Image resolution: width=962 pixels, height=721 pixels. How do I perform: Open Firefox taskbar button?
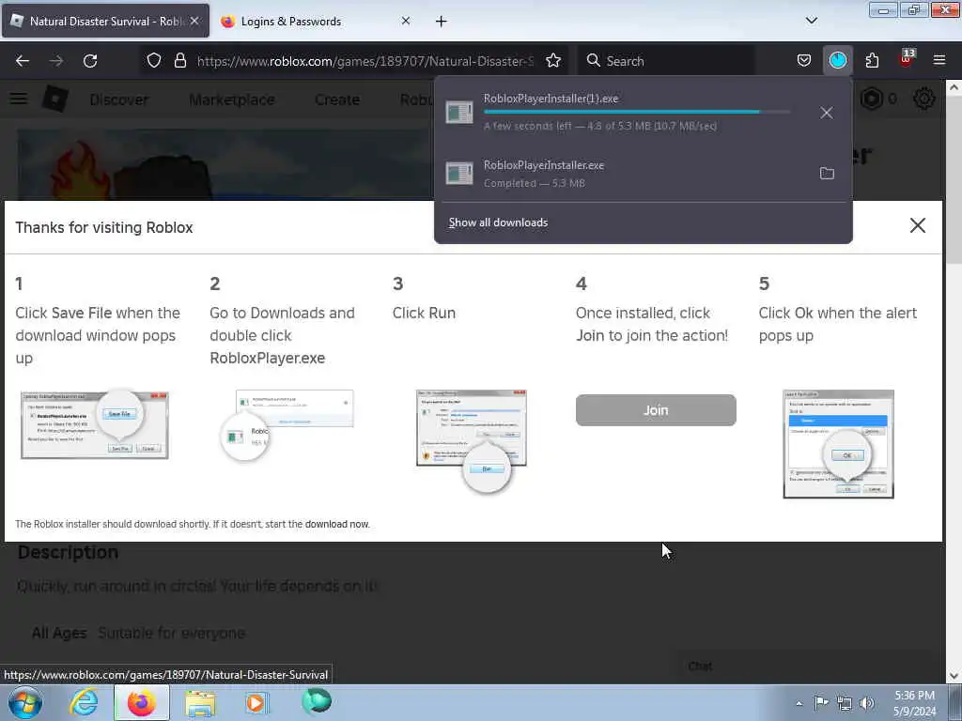(142, 702)
